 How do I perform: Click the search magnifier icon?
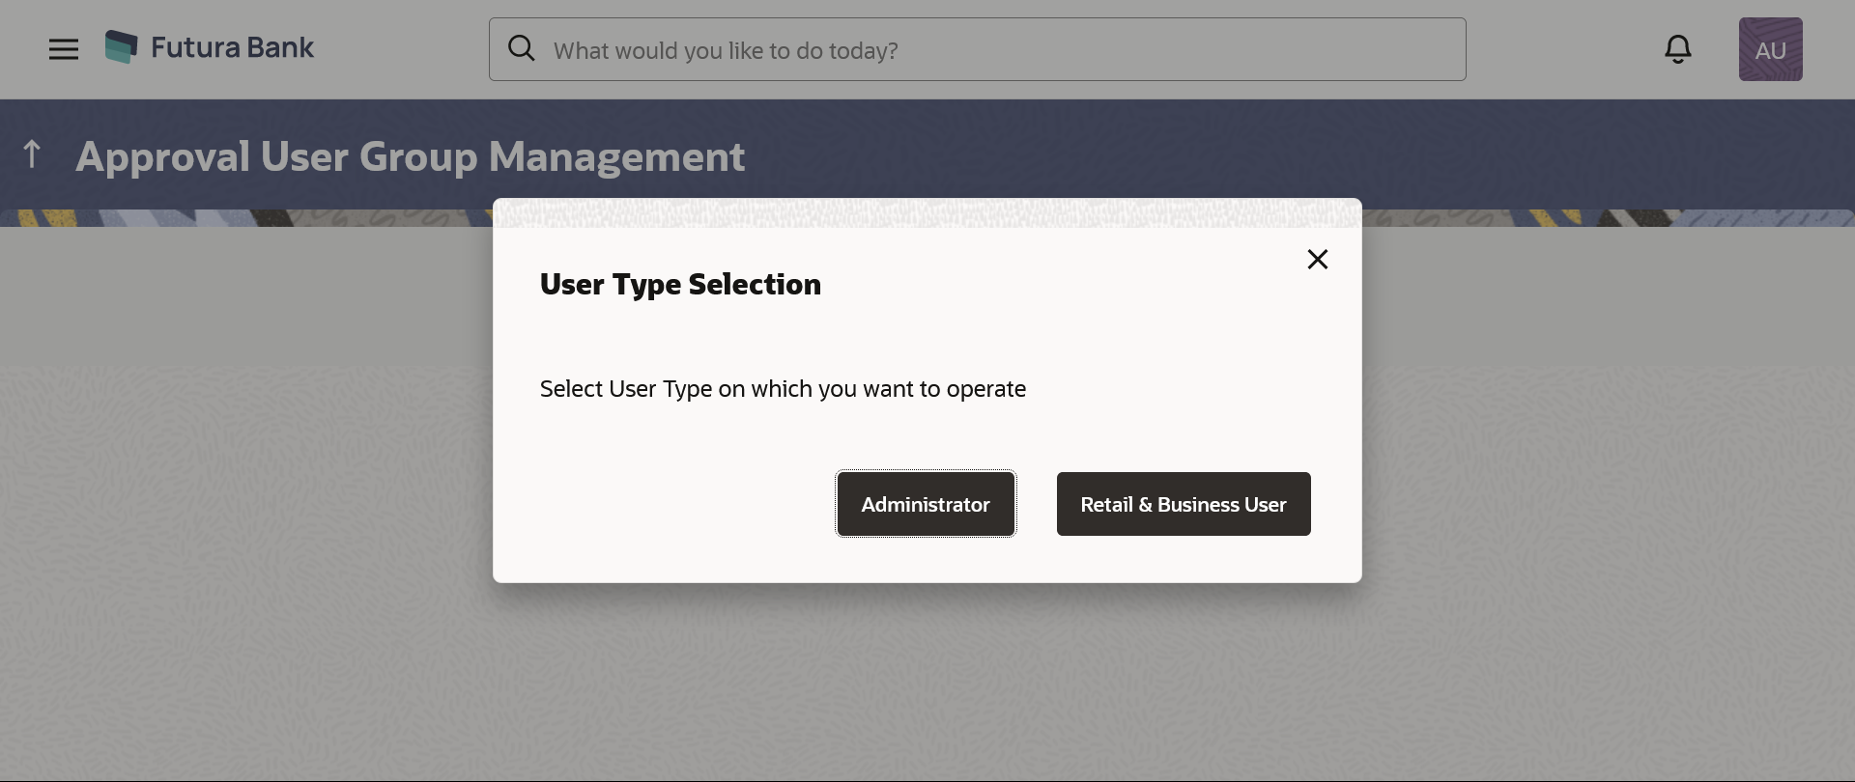pos(522,48)
